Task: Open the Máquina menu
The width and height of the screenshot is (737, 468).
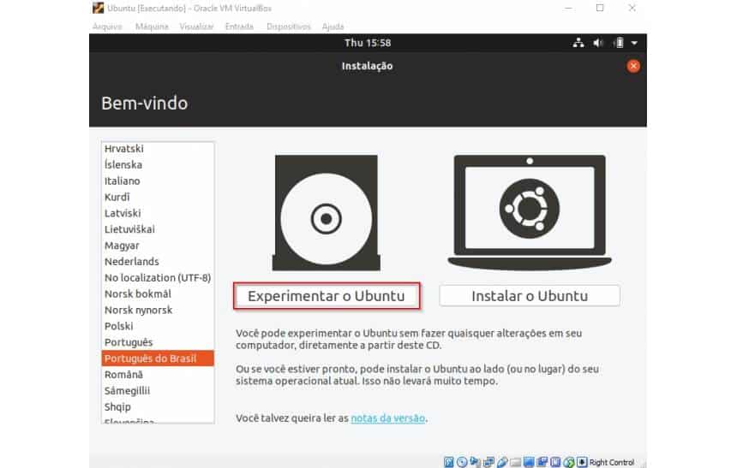Action: (x=152, y=27)
